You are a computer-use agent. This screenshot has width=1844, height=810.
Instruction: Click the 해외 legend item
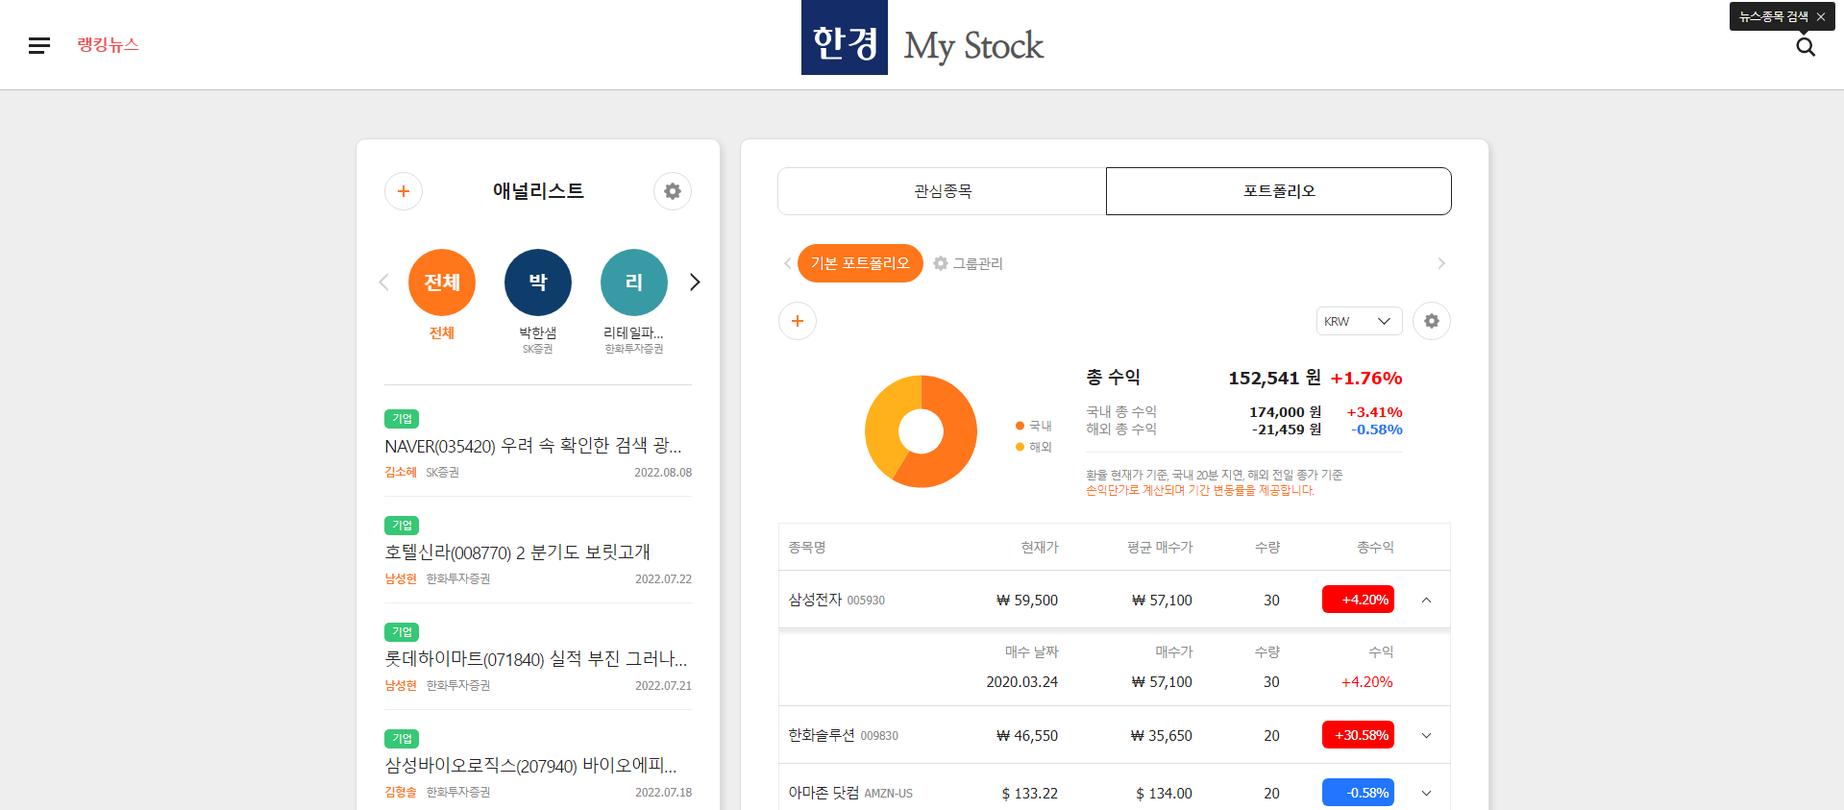[x=1034, y=447]
